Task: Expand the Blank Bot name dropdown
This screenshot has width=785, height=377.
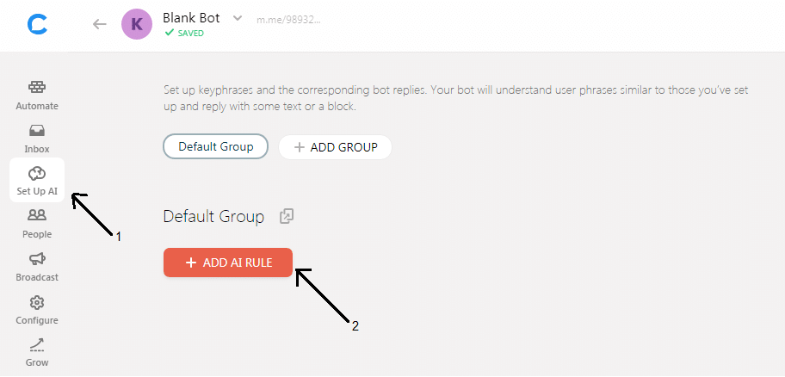Action: click(x=238, y=17)
